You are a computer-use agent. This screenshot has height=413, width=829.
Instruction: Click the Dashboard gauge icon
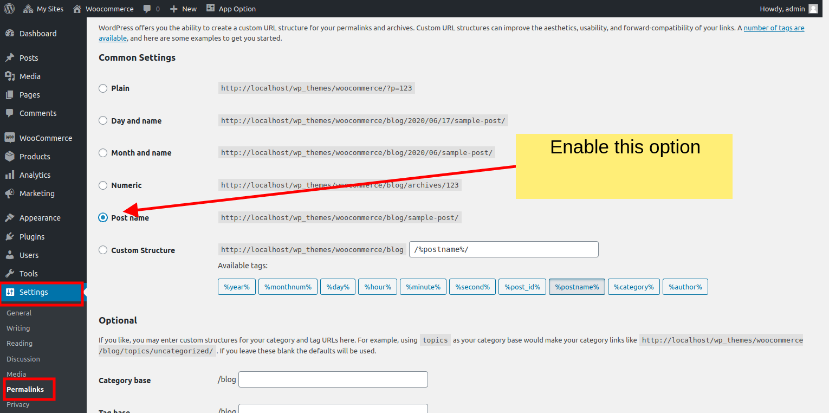tap(10, 33)
